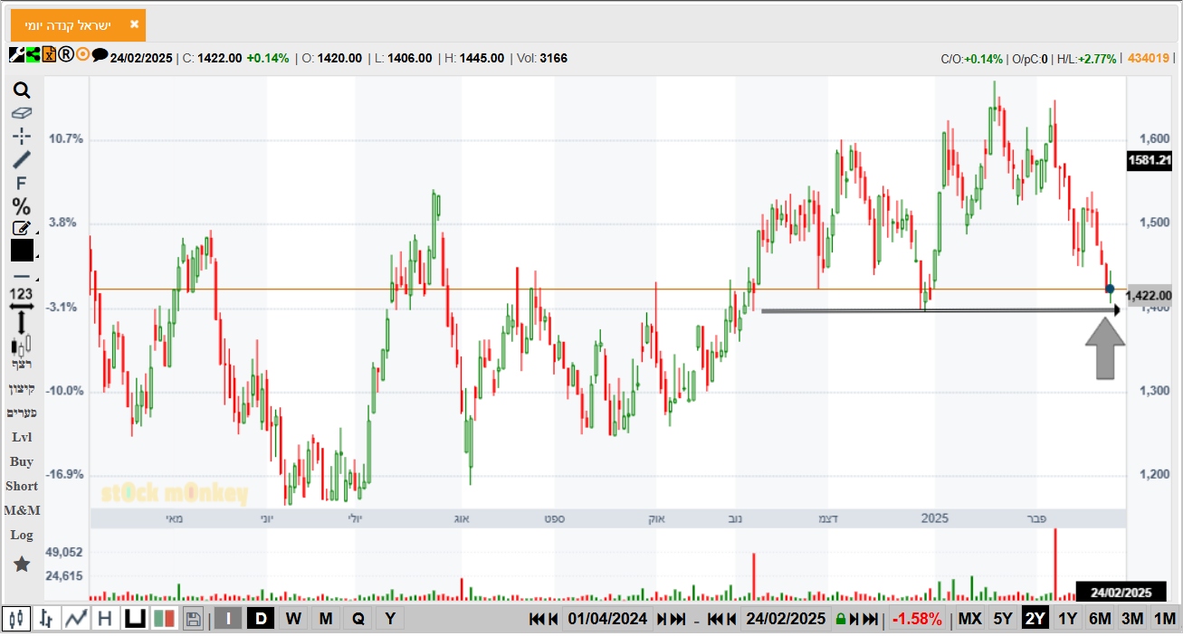Click the circled R icon

[x=66, y=54]
